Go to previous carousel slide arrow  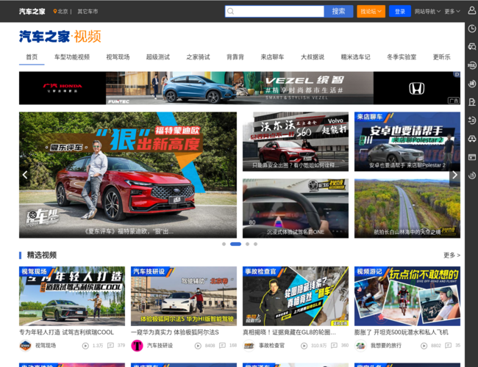pyautogui.click(x=25, y=175)
